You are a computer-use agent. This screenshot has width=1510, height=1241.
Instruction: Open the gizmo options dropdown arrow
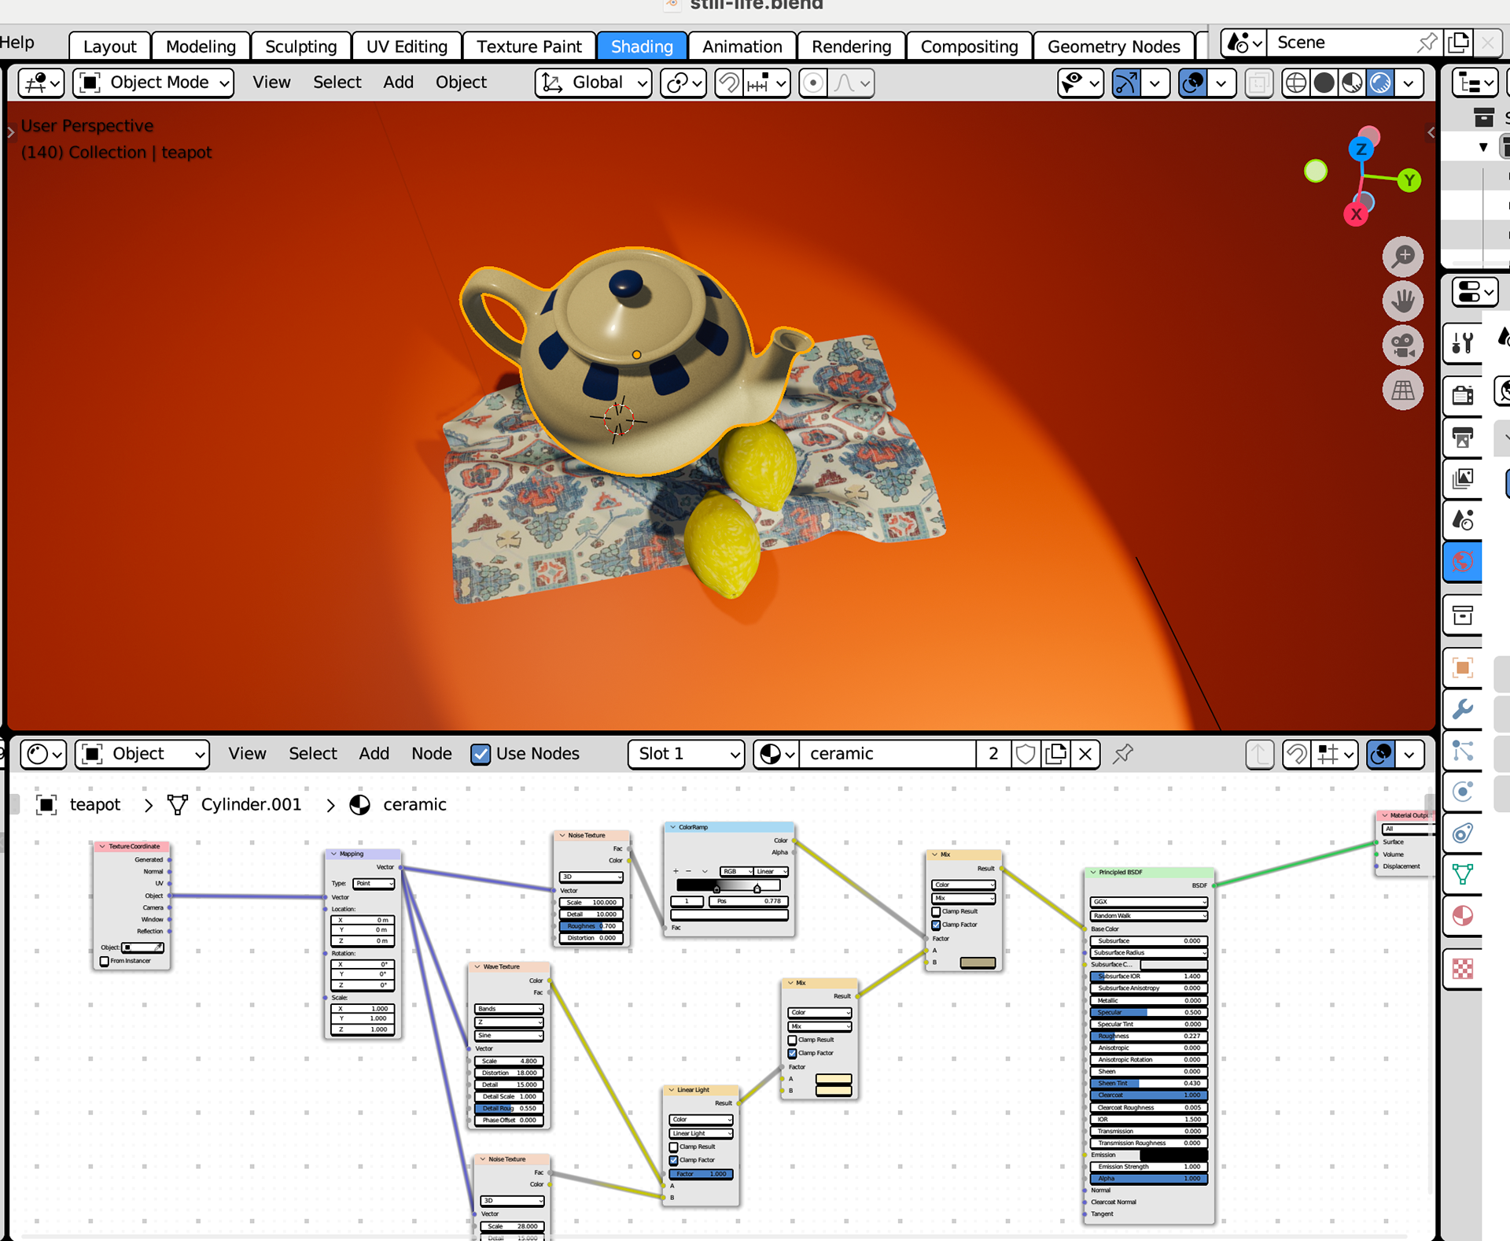[1155, 83]
